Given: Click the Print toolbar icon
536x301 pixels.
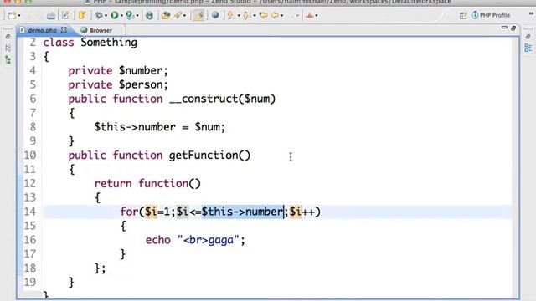Looking at the screenshot, I should [x=51, y=15].
